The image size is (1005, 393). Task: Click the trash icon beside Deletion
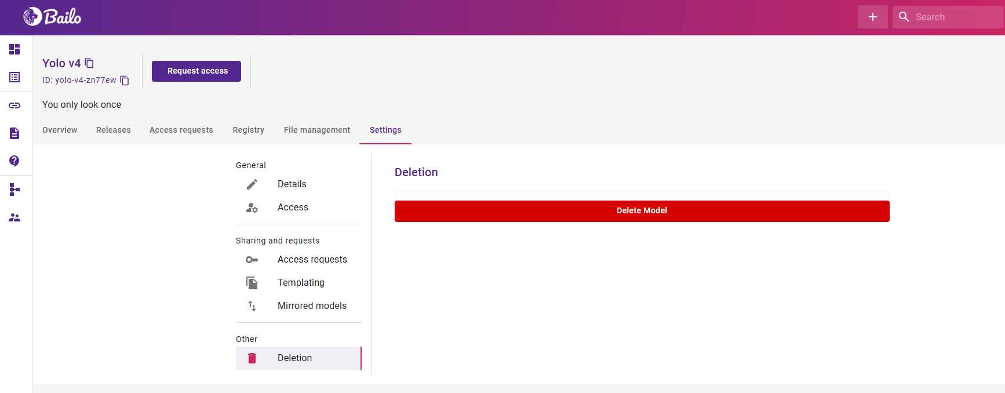(x=252, y=358)
